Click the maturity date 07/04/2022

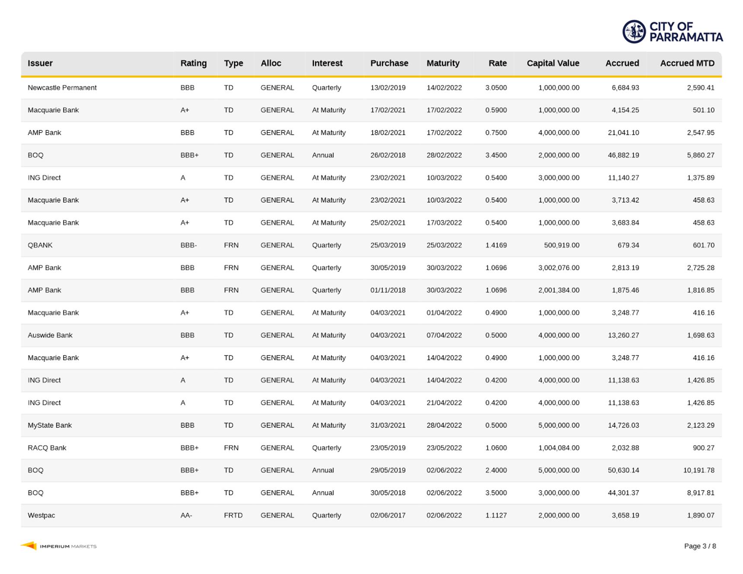(x=444, y=335)
